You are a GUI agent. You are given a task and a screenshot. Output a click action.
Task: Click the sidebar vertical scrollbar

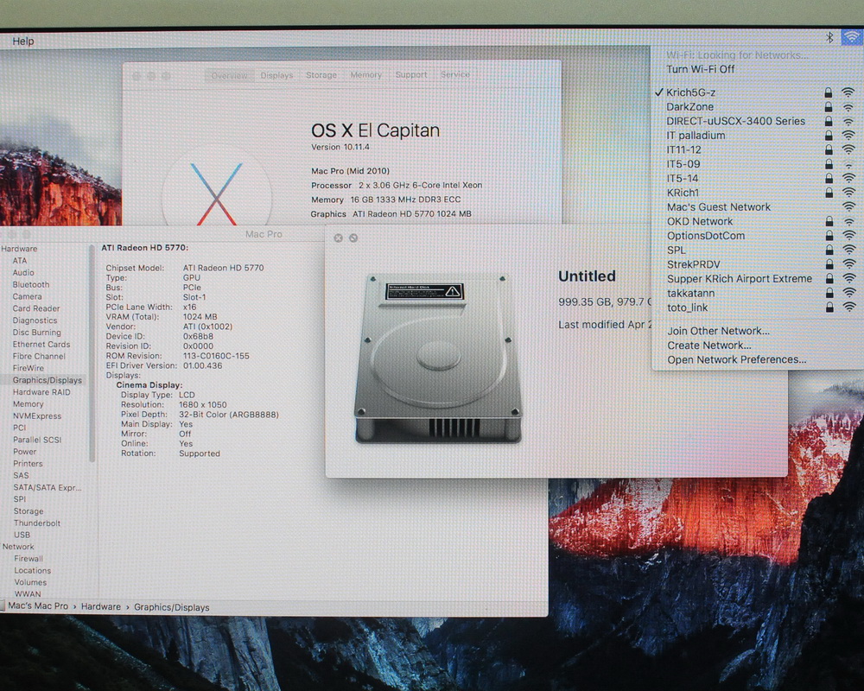tap(92, 352)
